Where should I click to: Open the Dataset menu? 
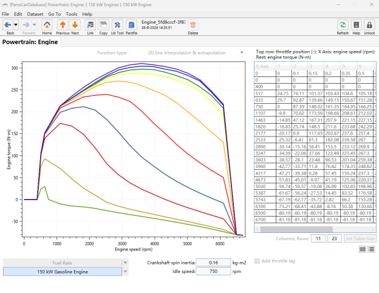tap(35, 14)
